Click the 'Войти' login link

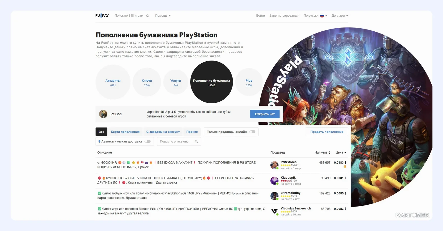261,16
